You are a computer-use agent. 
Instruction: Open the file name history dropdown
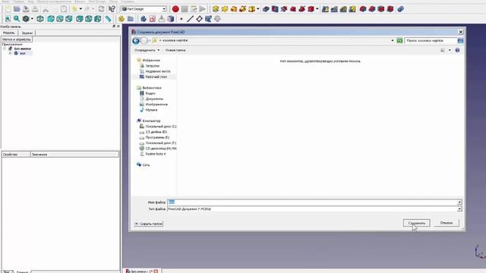click(x=459, y=202)
